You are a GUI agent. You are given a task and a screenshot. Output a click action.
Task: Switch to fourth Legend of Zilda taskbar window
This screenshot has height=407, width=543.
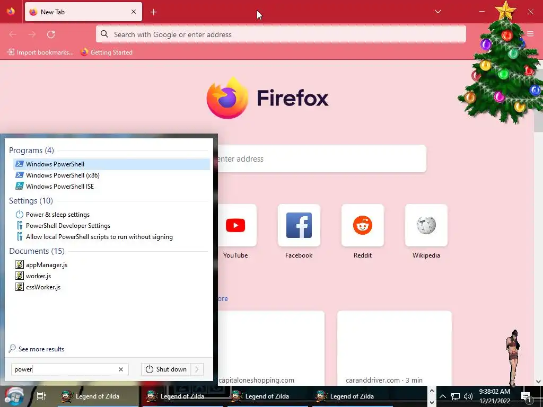[x=353, y=396]
